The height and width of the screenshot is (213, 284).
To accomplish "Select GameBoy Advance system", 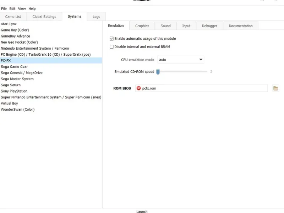I will click(x=51, y=36).
